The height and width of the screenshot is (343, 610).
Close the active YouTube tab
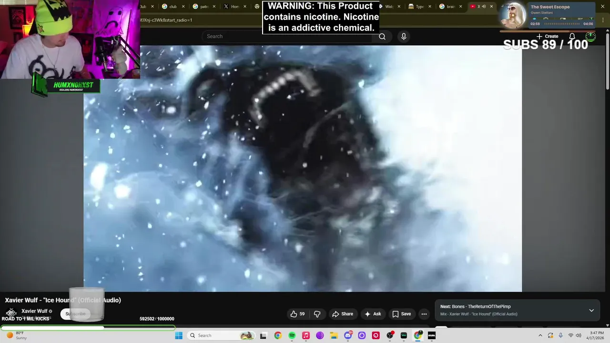coord(491,7)
